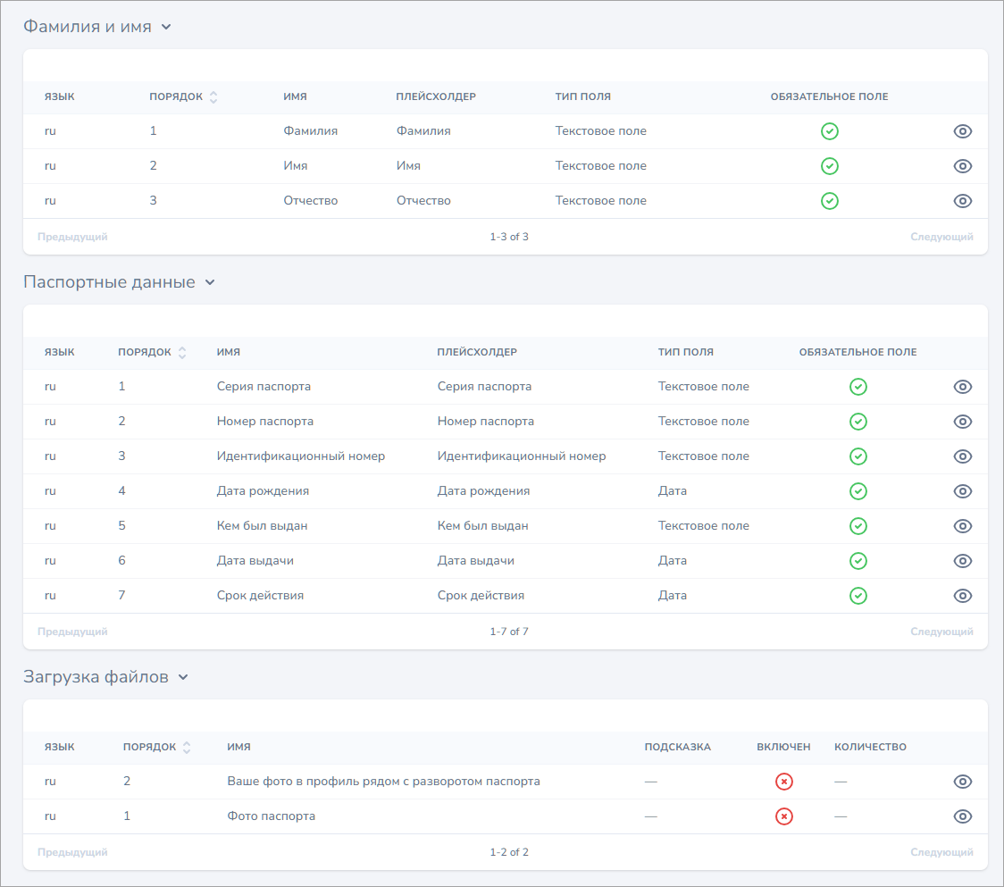Click required checkmark in Дата выдачи row
The height and width of the screenshot is (887, 1004).
[858, 561]
